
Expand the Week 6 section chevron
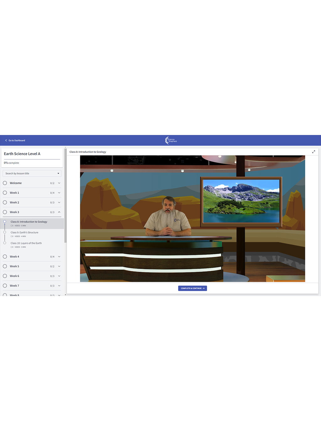(x=59, y=276)
